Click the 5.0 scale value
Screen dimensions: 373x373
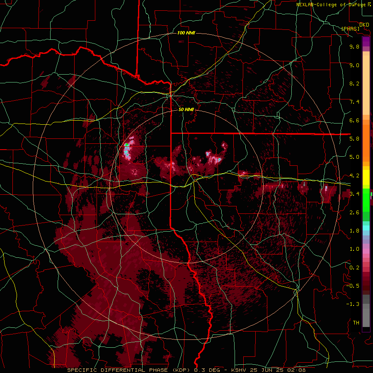(x=354, y=157)
